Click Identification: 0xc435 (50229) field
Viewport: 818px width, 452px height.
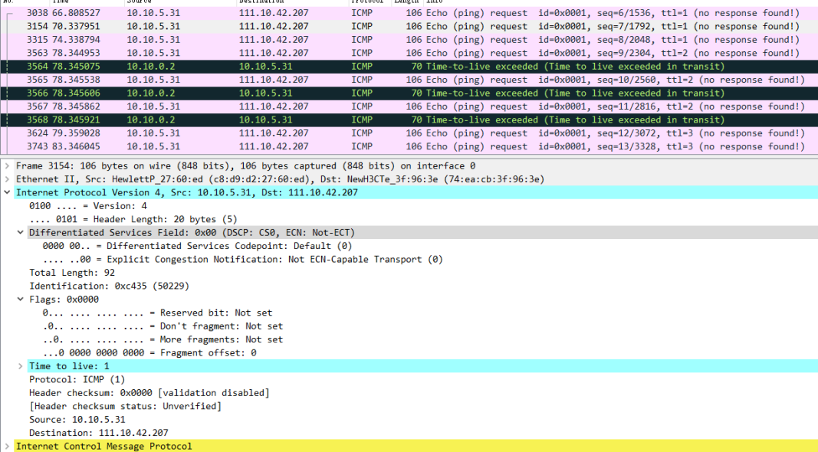109,287
